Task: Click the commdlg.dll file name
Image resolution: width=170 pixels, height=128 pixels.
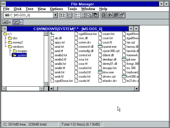Action: click(x=86, y=51)
